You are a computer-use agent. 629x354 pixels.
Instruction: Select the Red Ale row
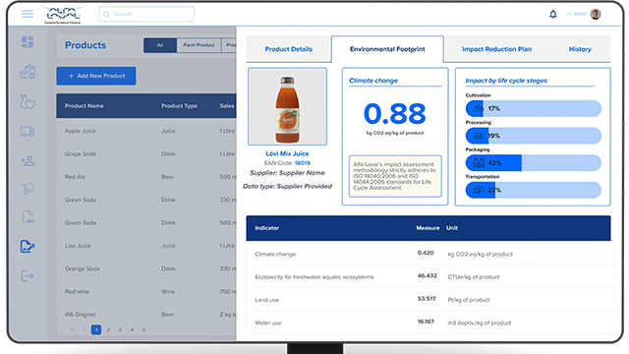146,177
